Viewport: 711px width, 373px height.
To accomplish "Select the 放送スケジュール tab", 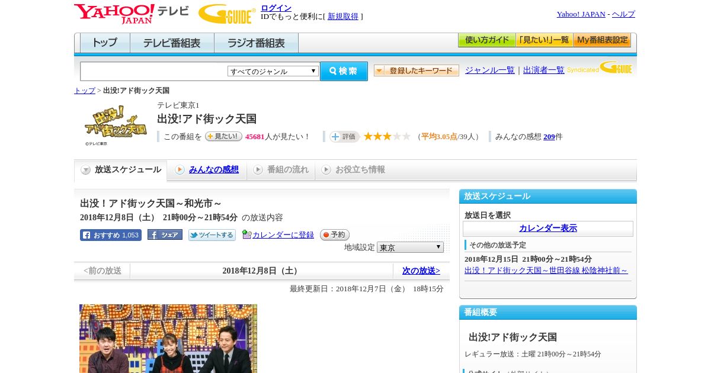I will [121, 170].
